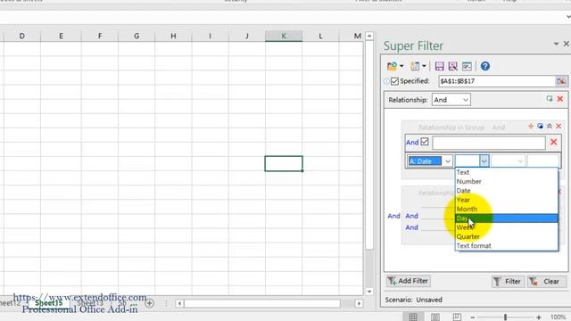Toggle the checkbox next to And condition
Image resolution: width=571 pixels, height=321 pixels.
point(425,142)
